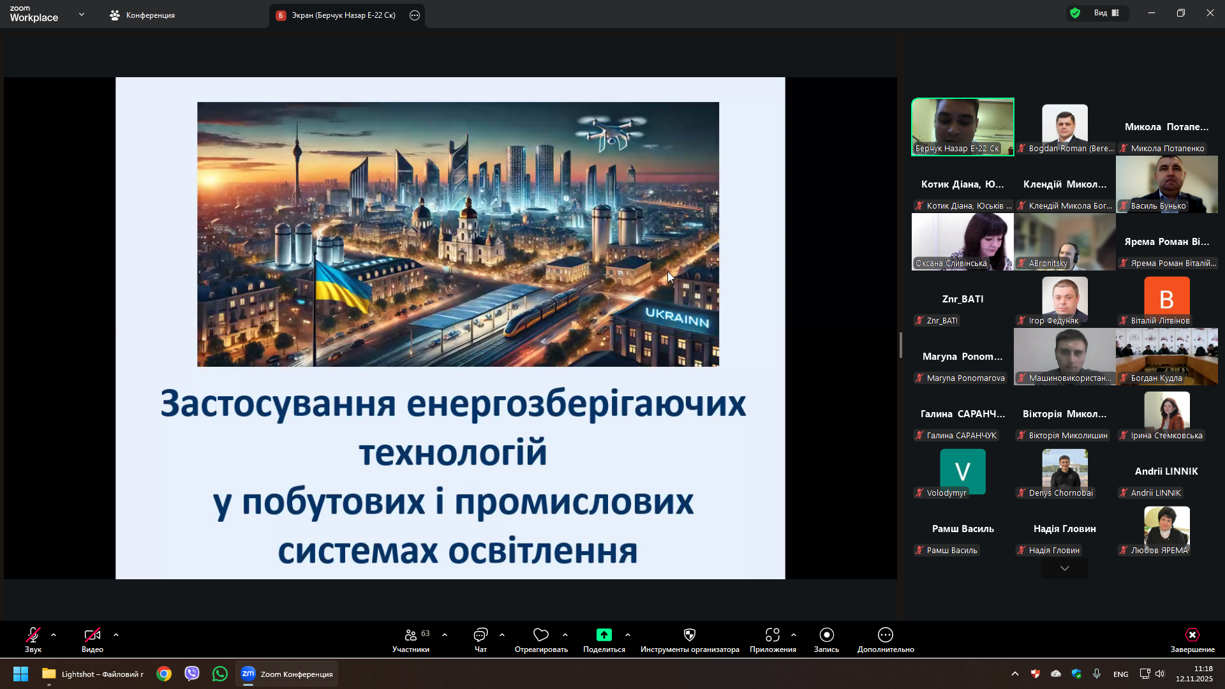Image resolution: width=1225 pixels, height=689 pixels.
Task: Select Берчук Назар speaker video thumbnail
Action: pyautogui.click(x=962, y=126)
